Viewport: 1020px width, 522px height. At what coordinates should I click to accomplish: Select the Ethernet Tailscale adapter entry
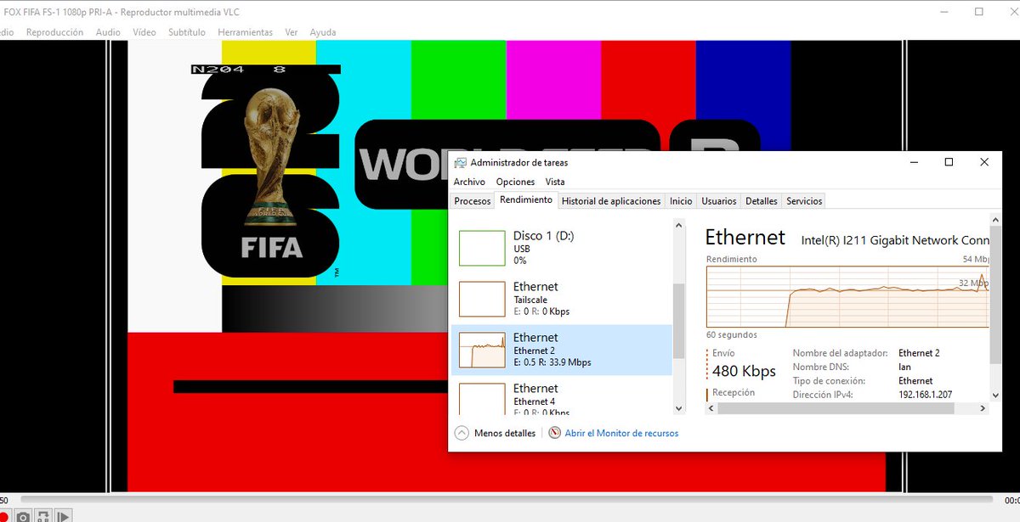tap(561, 299)
